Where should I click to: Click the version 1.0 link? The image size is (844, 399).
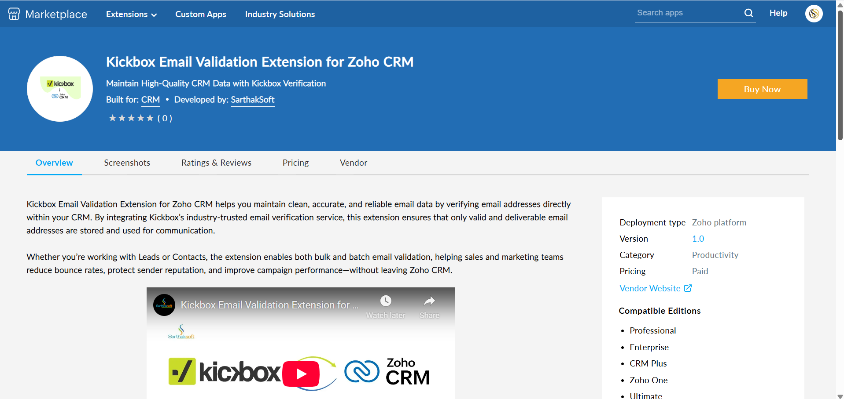(x=698, y=239)
